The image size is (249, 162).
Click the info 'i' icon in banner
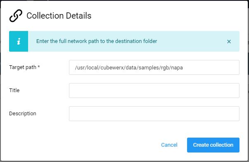click(x=19, y=41)
